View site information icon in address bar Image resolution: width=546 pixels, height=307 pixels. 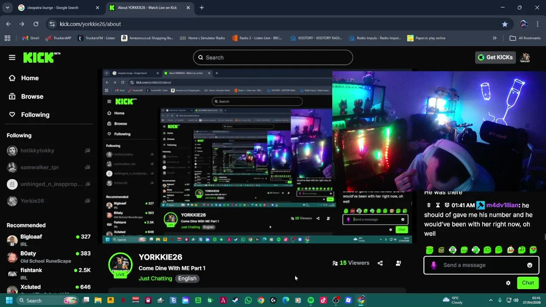(x=52, y=24)
